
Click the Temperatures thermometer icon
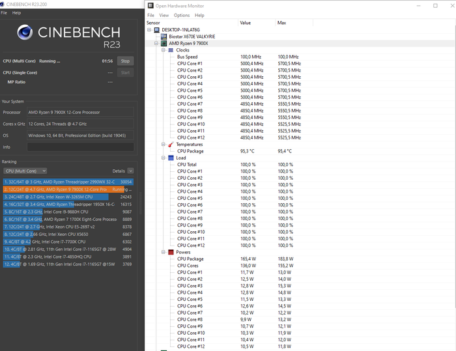coord(171,144)
